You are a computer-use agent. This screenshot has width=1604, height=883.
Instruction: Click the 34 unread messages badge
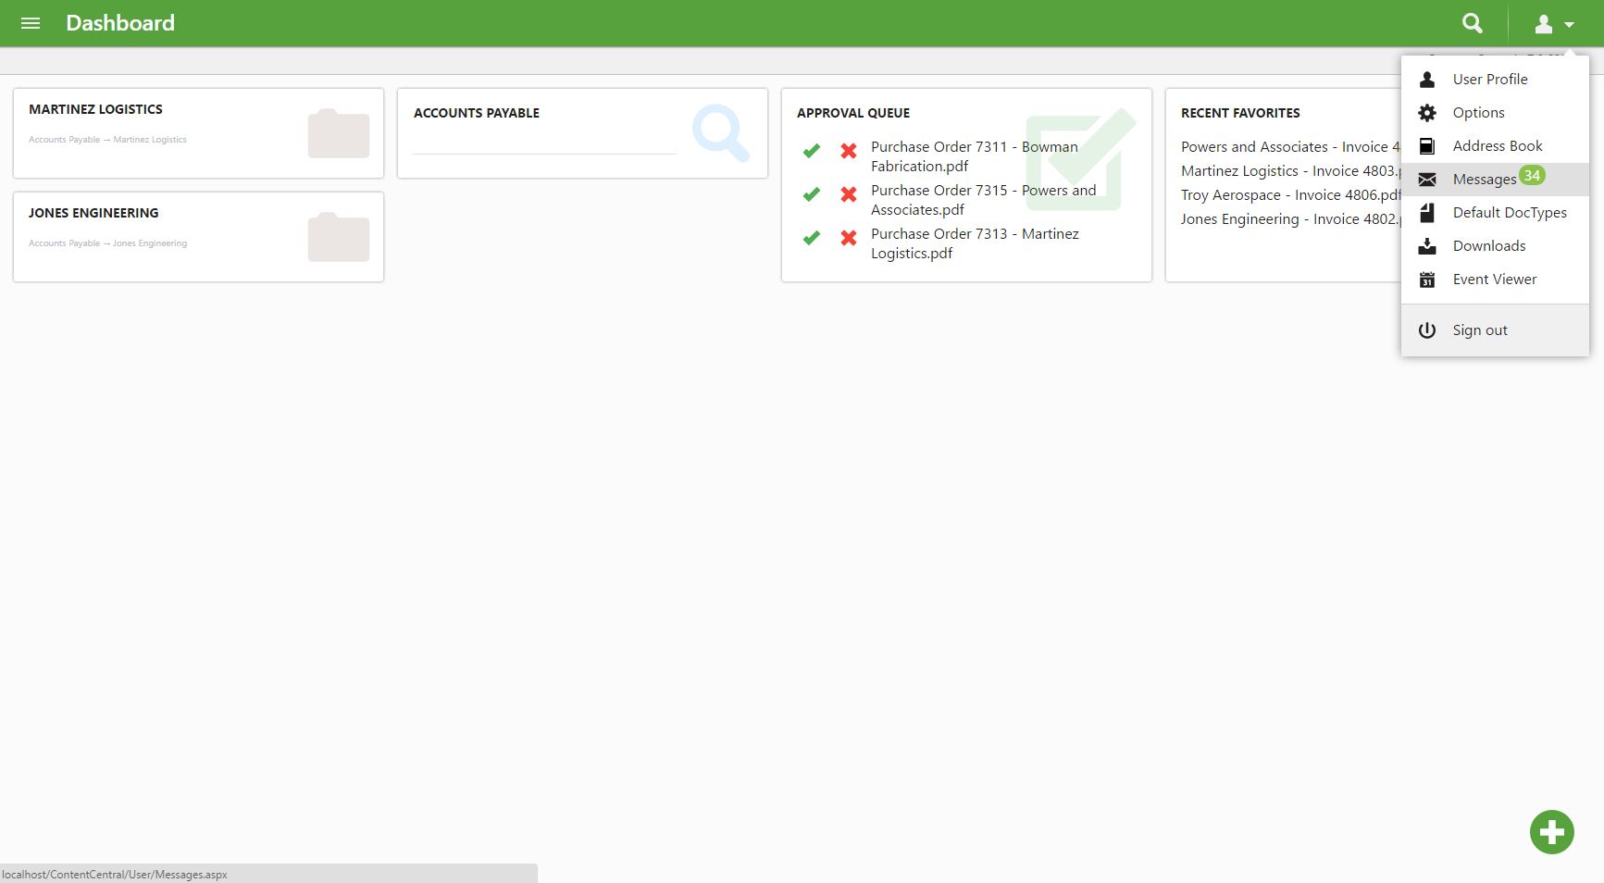(1533, 175)
